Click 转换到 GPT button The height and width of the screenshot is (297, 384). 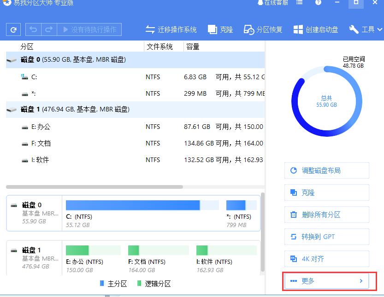327,237
